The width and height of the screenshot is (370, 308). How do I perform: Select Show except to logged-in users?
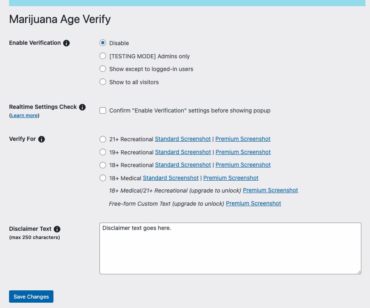tap(103, 69)
